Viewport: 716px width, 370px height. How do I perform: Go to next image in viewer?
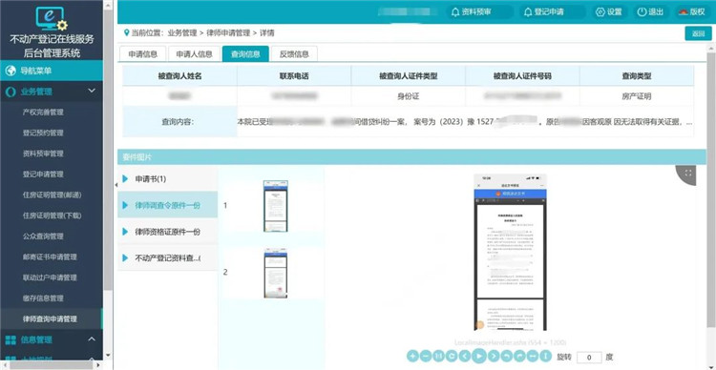(x=494, y=356)
